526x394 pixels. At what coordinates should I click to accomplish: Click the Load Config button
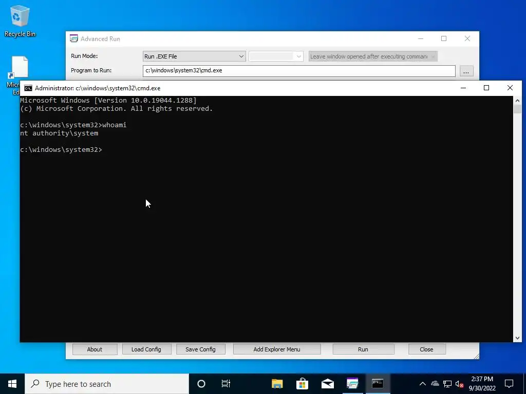[x=146, y=349]
